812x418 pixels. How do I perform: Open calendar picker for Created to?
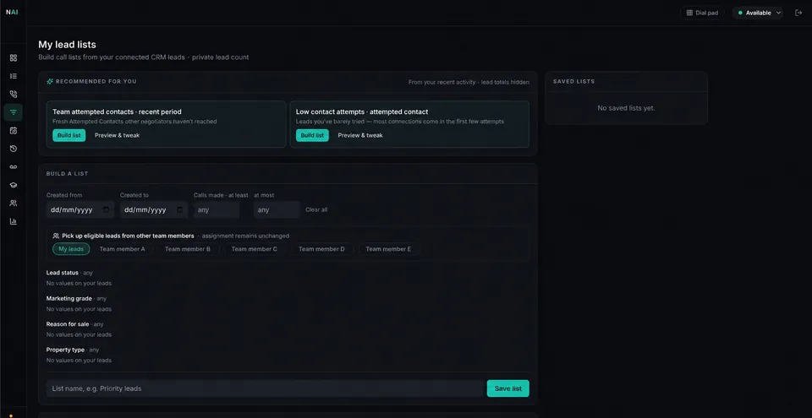pyautogui.click(x=179, y=210)
